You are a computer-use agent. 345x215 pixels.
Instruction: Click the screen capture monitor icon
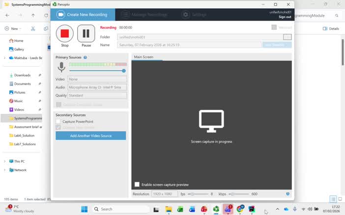tap(211, 121)
